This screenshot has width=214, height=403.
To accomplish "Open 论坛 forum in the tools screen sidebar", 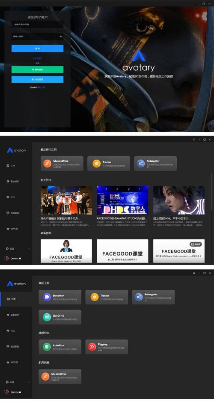I will click(11, 331).
